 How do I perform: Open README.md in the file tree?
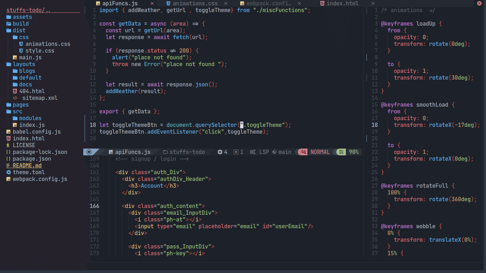tap(27, 166)
